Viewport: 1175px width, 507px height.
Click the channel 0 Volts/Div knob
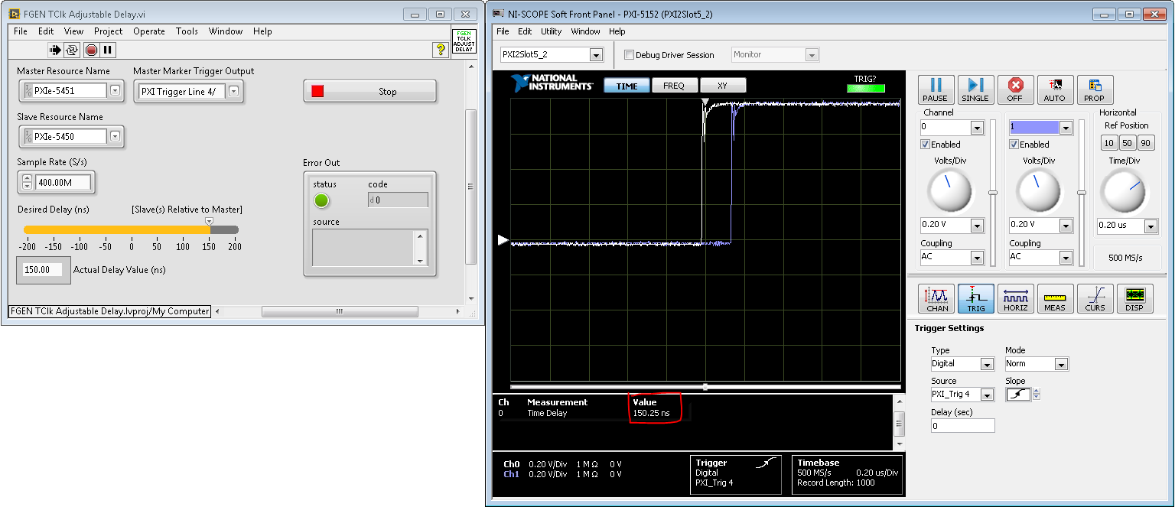click(949, 191)
